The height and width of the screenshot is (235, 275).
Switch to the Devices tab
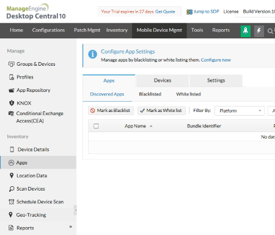(x=163, y=80)
